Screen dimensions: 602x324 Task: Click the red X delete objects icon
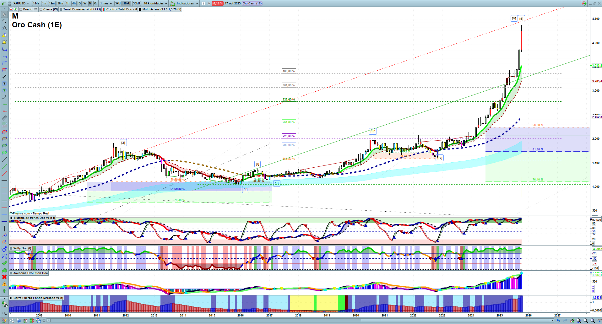point(4,277)
